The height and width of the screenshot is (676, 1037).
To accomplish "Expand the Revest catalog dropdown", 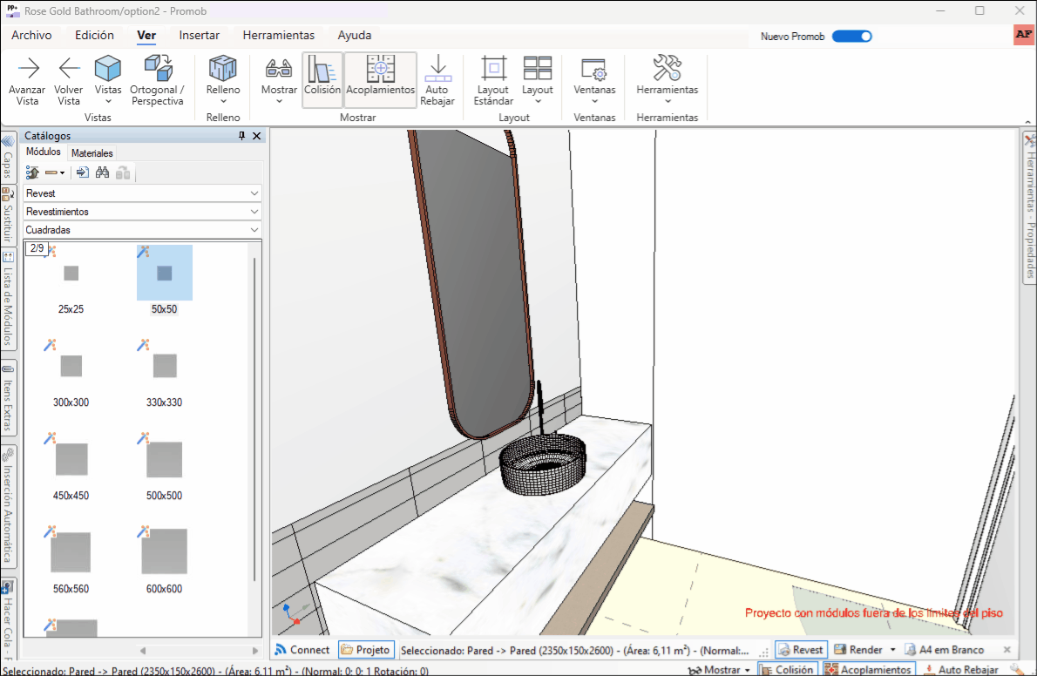I will pyautogui.click(x=142, y=193).
